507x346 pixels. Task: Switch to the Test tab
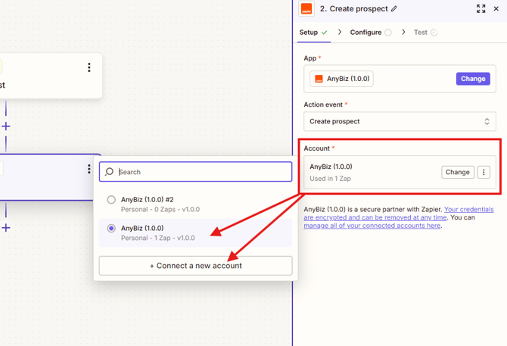tap(425, 33)
